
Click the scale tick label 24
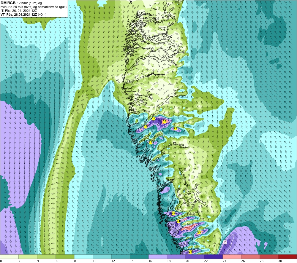[x=225, y=261]
